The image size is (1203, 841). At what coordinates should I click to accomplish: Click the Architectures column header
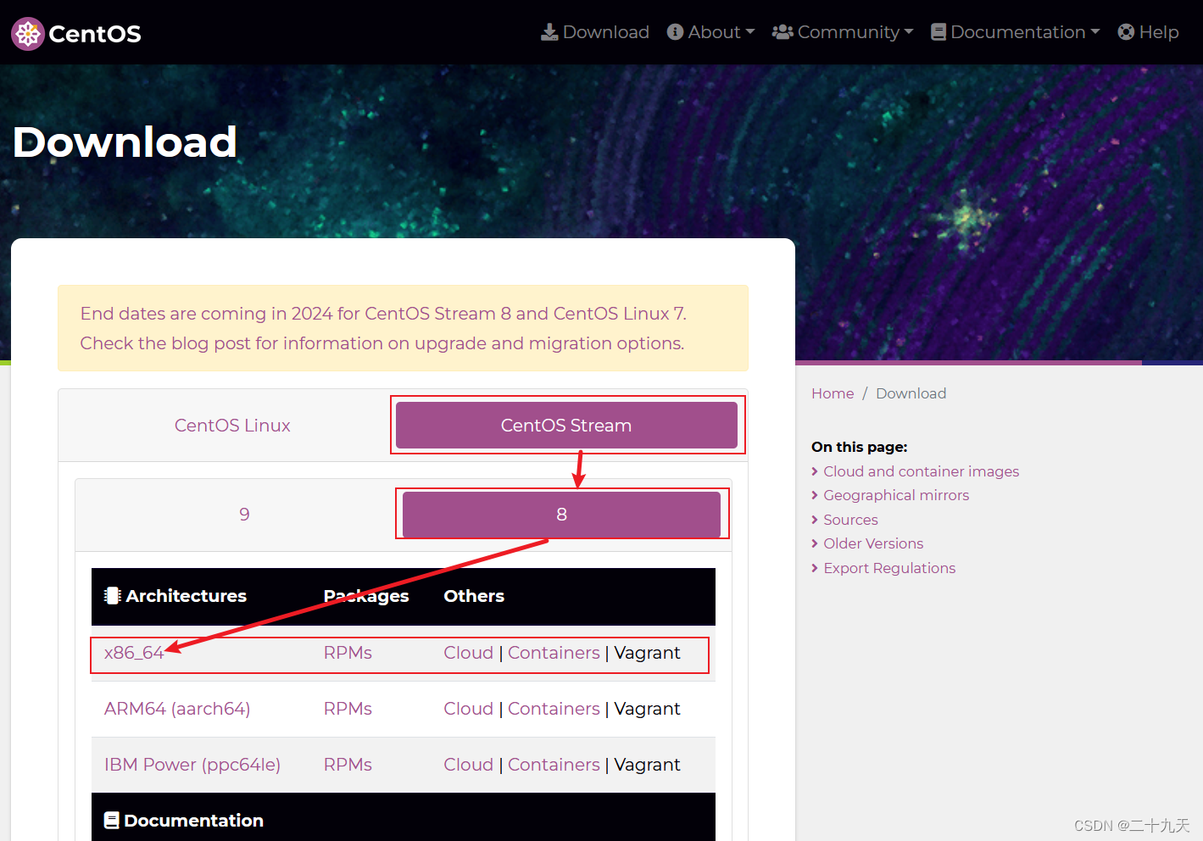coord(186,596)
